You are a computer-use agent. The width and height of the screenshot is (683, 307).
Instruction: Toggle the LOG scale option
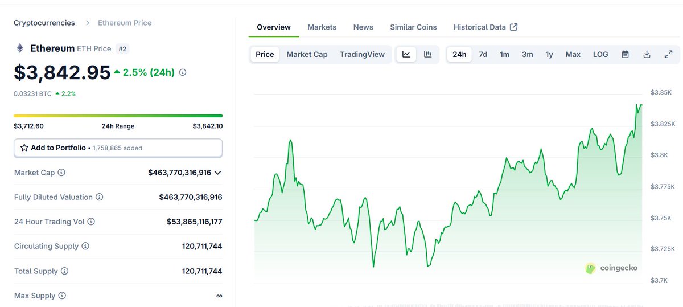click(600, 54)
